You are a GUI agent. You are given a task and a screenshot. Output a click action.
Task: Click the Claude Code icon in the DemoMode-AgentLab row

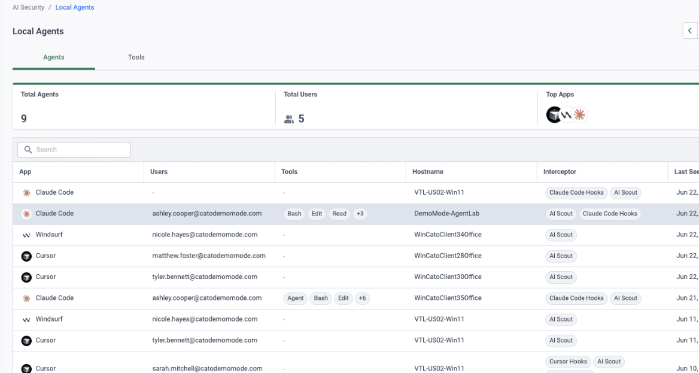[x=26, y=214]
